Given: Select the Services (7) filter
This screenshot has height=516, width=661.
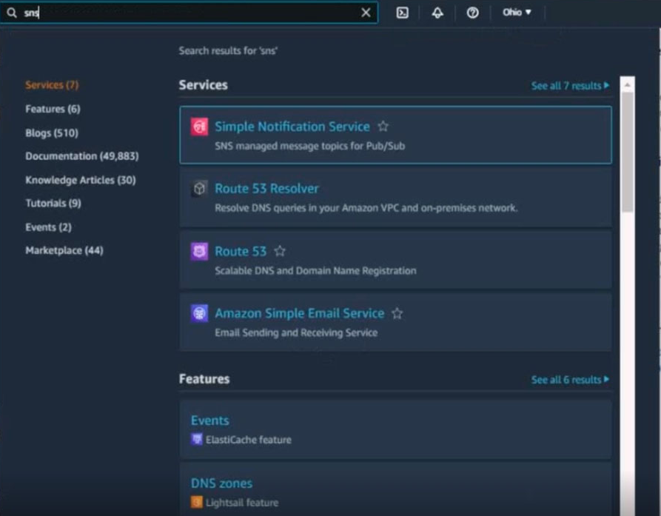Looking at the screenshot, I should pos(52,84).
